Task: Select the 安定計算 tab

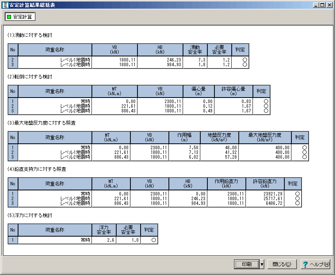Action: point(20,16)
